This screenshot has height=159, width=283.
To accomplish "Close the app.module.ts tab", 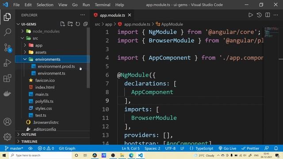I will pos(130,15).
